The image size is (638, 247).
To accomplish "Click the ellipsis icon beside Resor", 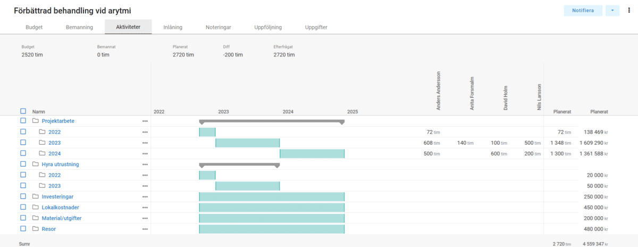I will pyautogui.click(x=145, y=229).
